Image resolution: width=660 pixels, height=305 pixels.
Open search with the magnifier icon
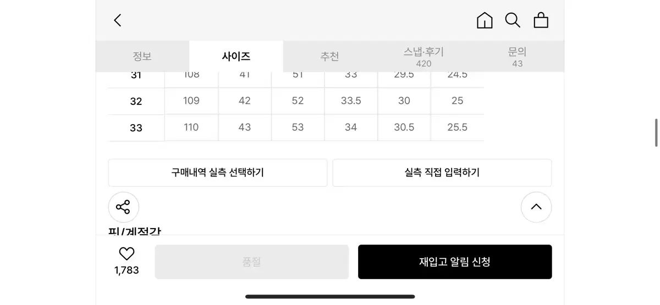513,20
